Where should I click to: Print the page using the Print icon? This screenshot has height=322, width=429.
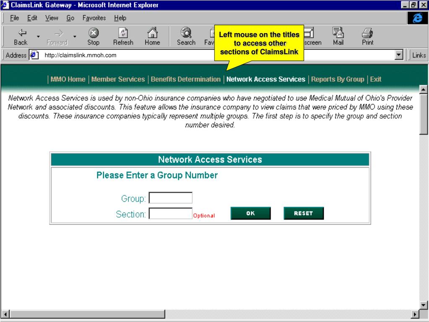(x=367, y=37)
